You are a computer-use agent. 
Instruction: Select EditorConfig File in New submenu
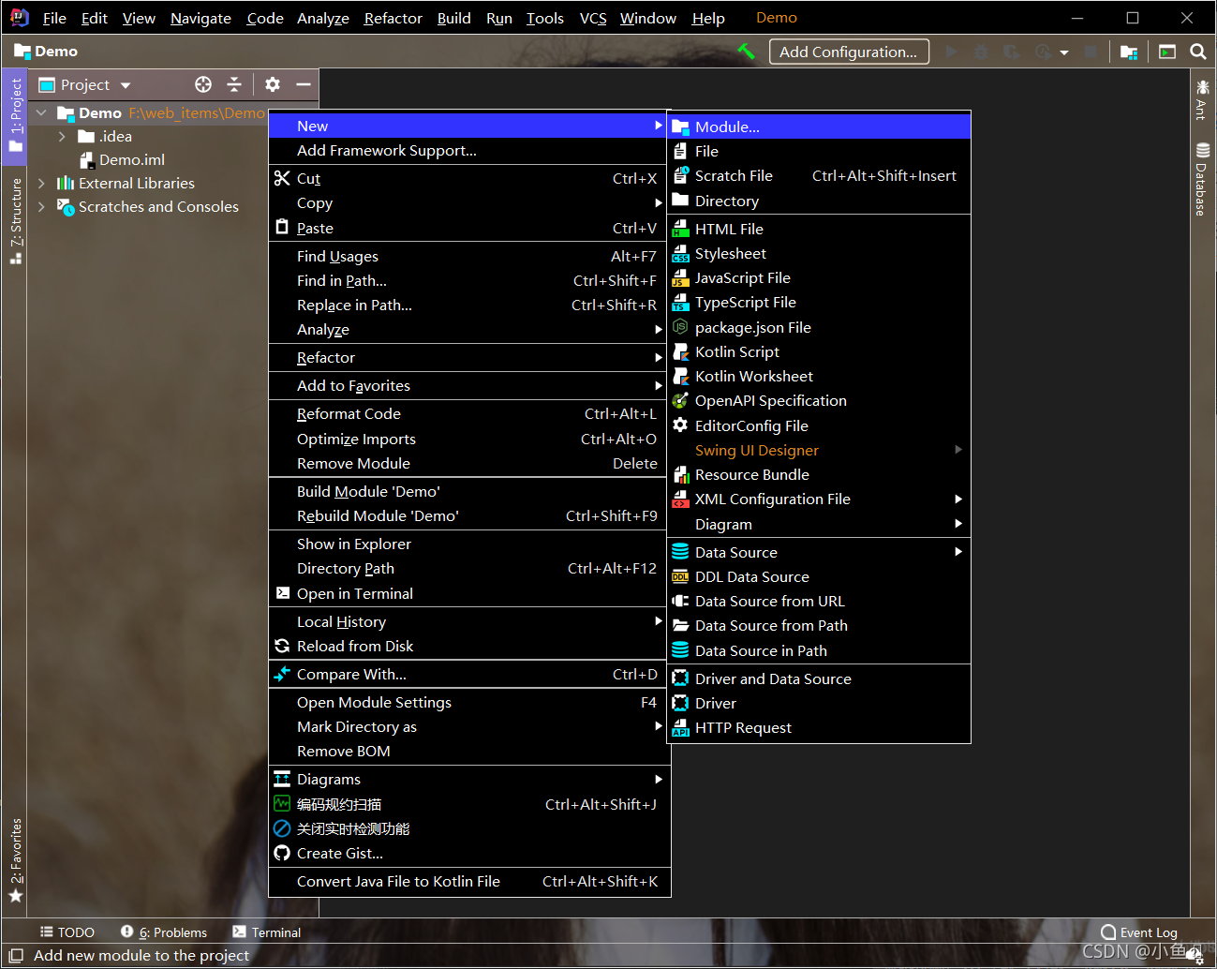click(819, 425)
